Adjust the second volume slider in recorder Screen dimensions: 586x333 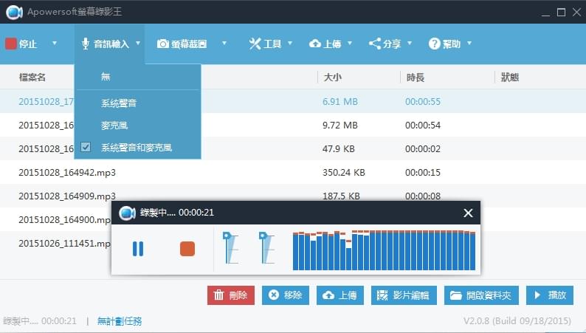[x=266, y=248]
